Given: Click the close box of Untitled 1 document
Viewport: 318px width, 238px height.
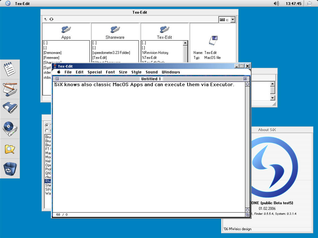Looking at the screenshot, I should (57, 79).
